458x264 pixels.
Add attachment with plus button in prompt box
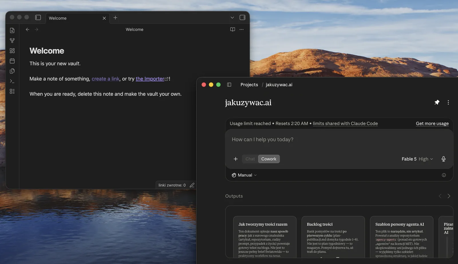[x=236, y=159]
